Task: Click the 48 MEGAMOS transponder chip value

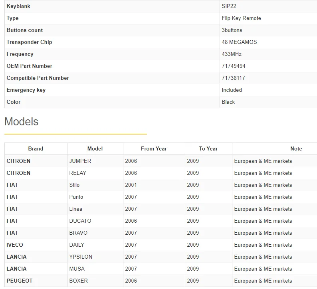Action: [239, 42]
